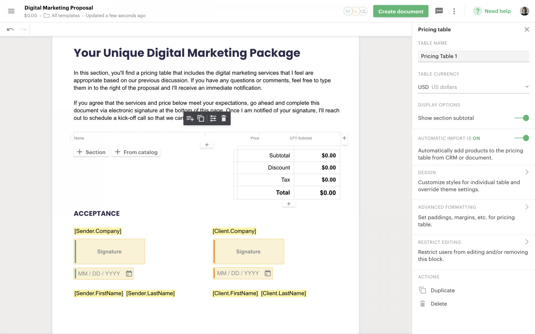
Task: Click the duplicate block icon above pricing table
Action: (201, 118)
